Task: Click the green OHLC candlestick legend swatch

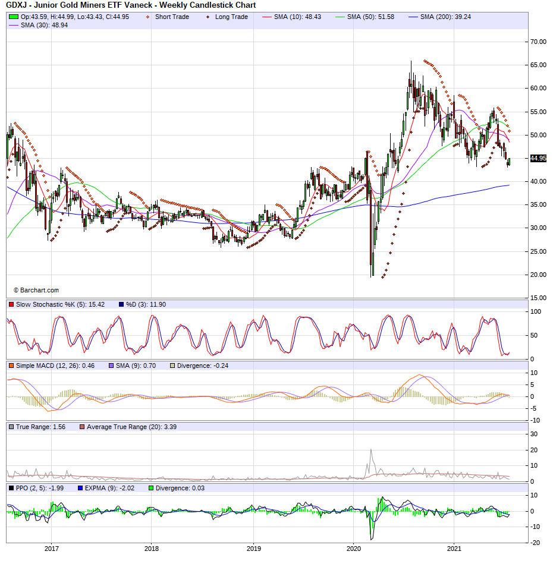Action: (x=14, y=17)
